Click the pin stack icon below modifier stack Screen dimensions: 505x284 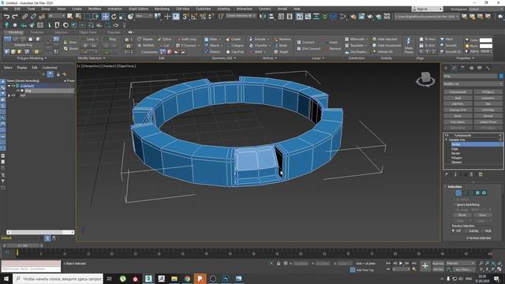coord(447,174)
